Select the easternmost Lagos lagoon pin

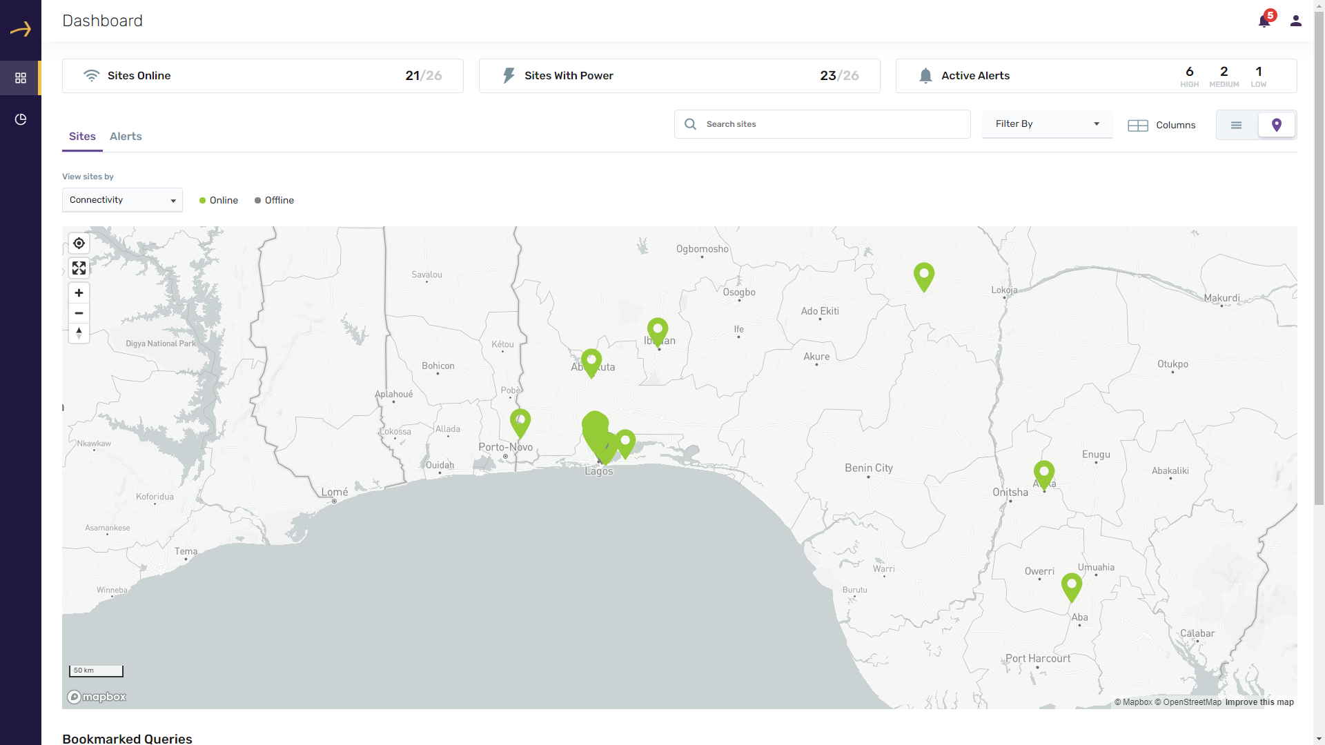tap(625, 444)
